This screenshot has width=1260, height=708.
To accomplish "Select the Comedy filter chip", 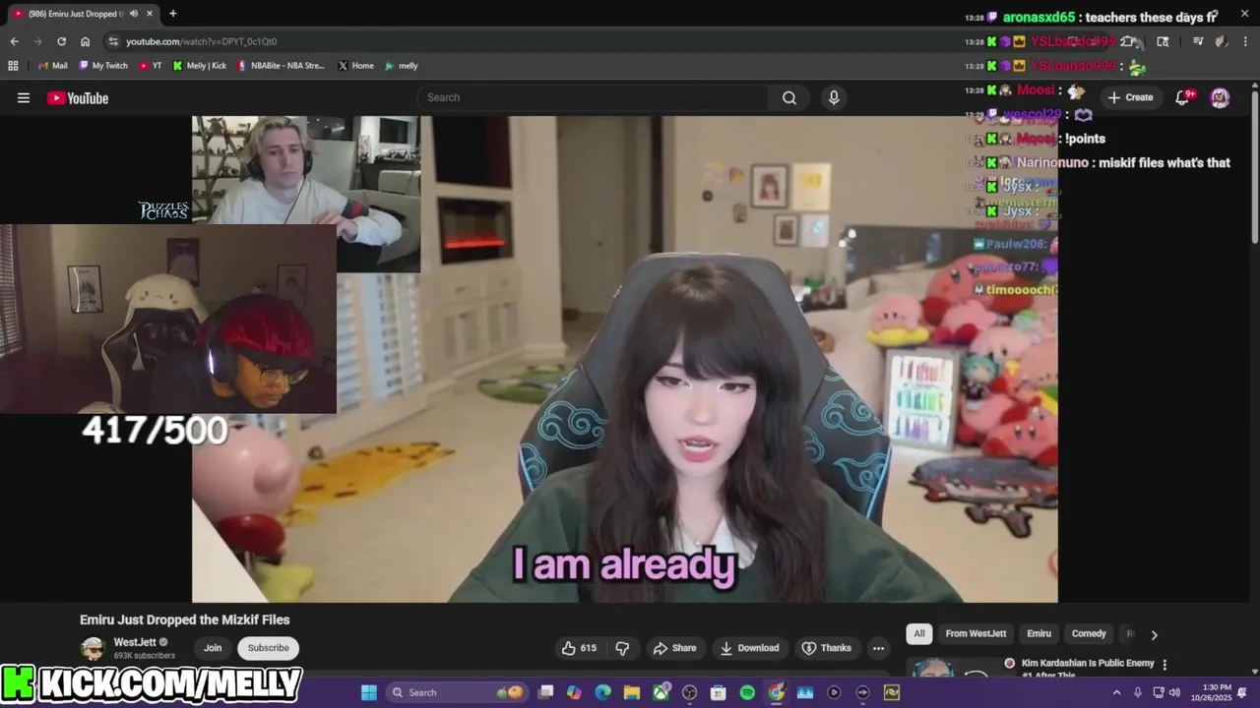I will pos(1089,634).
